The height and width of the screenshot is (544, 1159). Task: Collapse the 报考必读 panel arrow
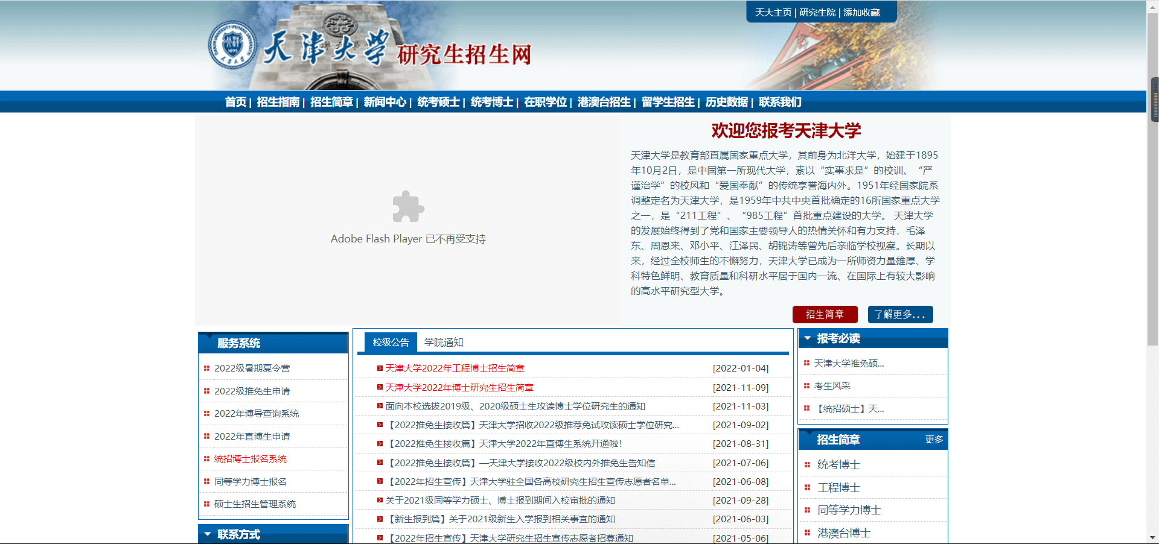pos(807,338)
